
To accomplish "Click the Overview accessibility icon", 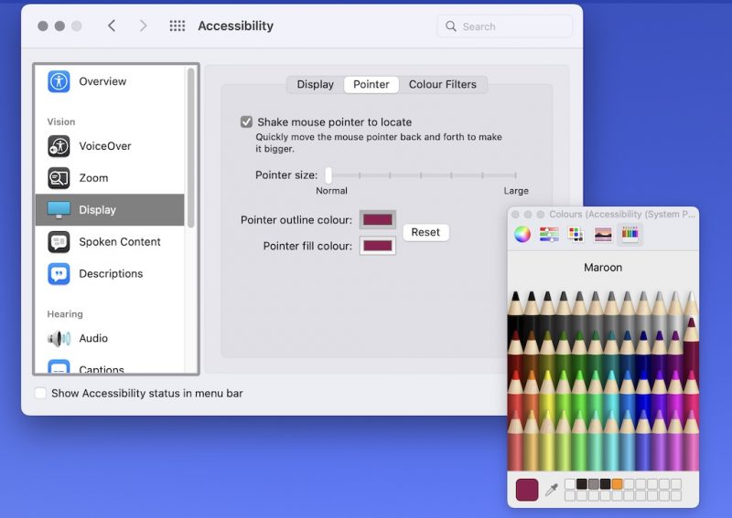I will tap(59, 81).
